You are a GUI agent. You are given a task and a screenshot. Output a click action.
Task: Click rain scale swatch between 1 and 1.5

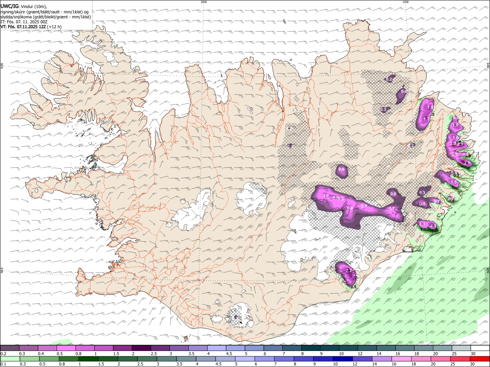tap(88, 359)
